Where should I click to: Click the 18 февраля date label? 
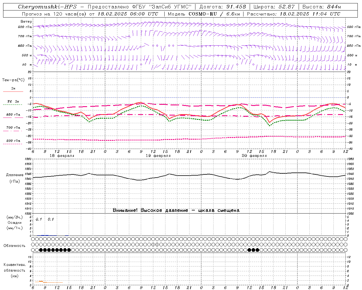click(x=62, y=156)
